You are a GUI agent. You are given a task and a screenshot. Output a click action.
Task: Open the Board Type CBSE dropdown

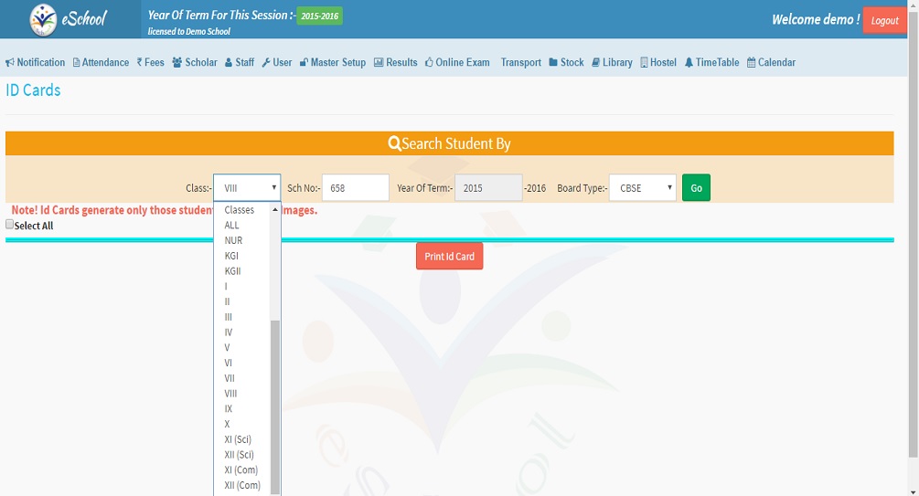(642, 188)
